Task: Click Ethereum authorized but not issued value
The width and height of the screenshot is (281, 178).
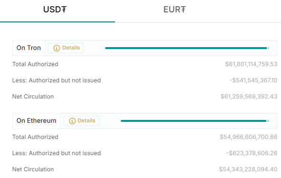Action: (x=252, y=153)
